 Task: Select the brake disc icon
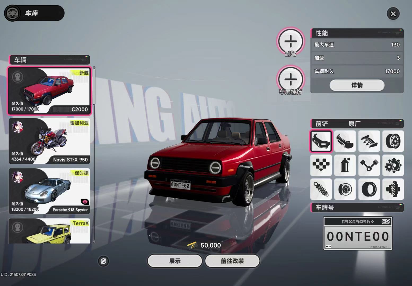click(345, 189)
